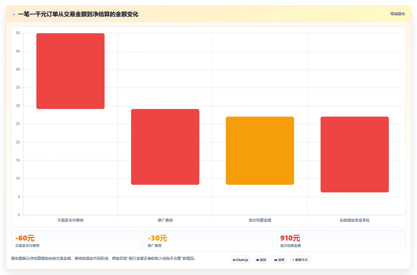Open the 910元 首次结算金额 card

pyautogui.click(x=341, y=241)
